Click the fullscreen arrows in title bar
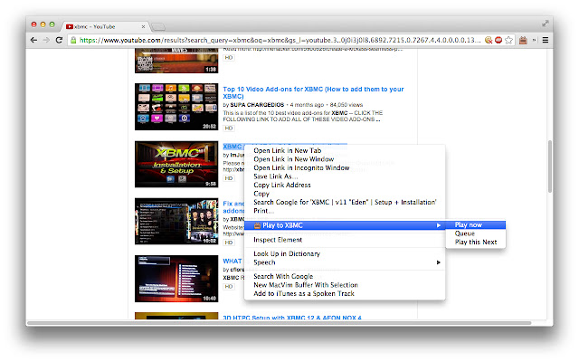Viewport: 579px width, 362px height. 545,24
